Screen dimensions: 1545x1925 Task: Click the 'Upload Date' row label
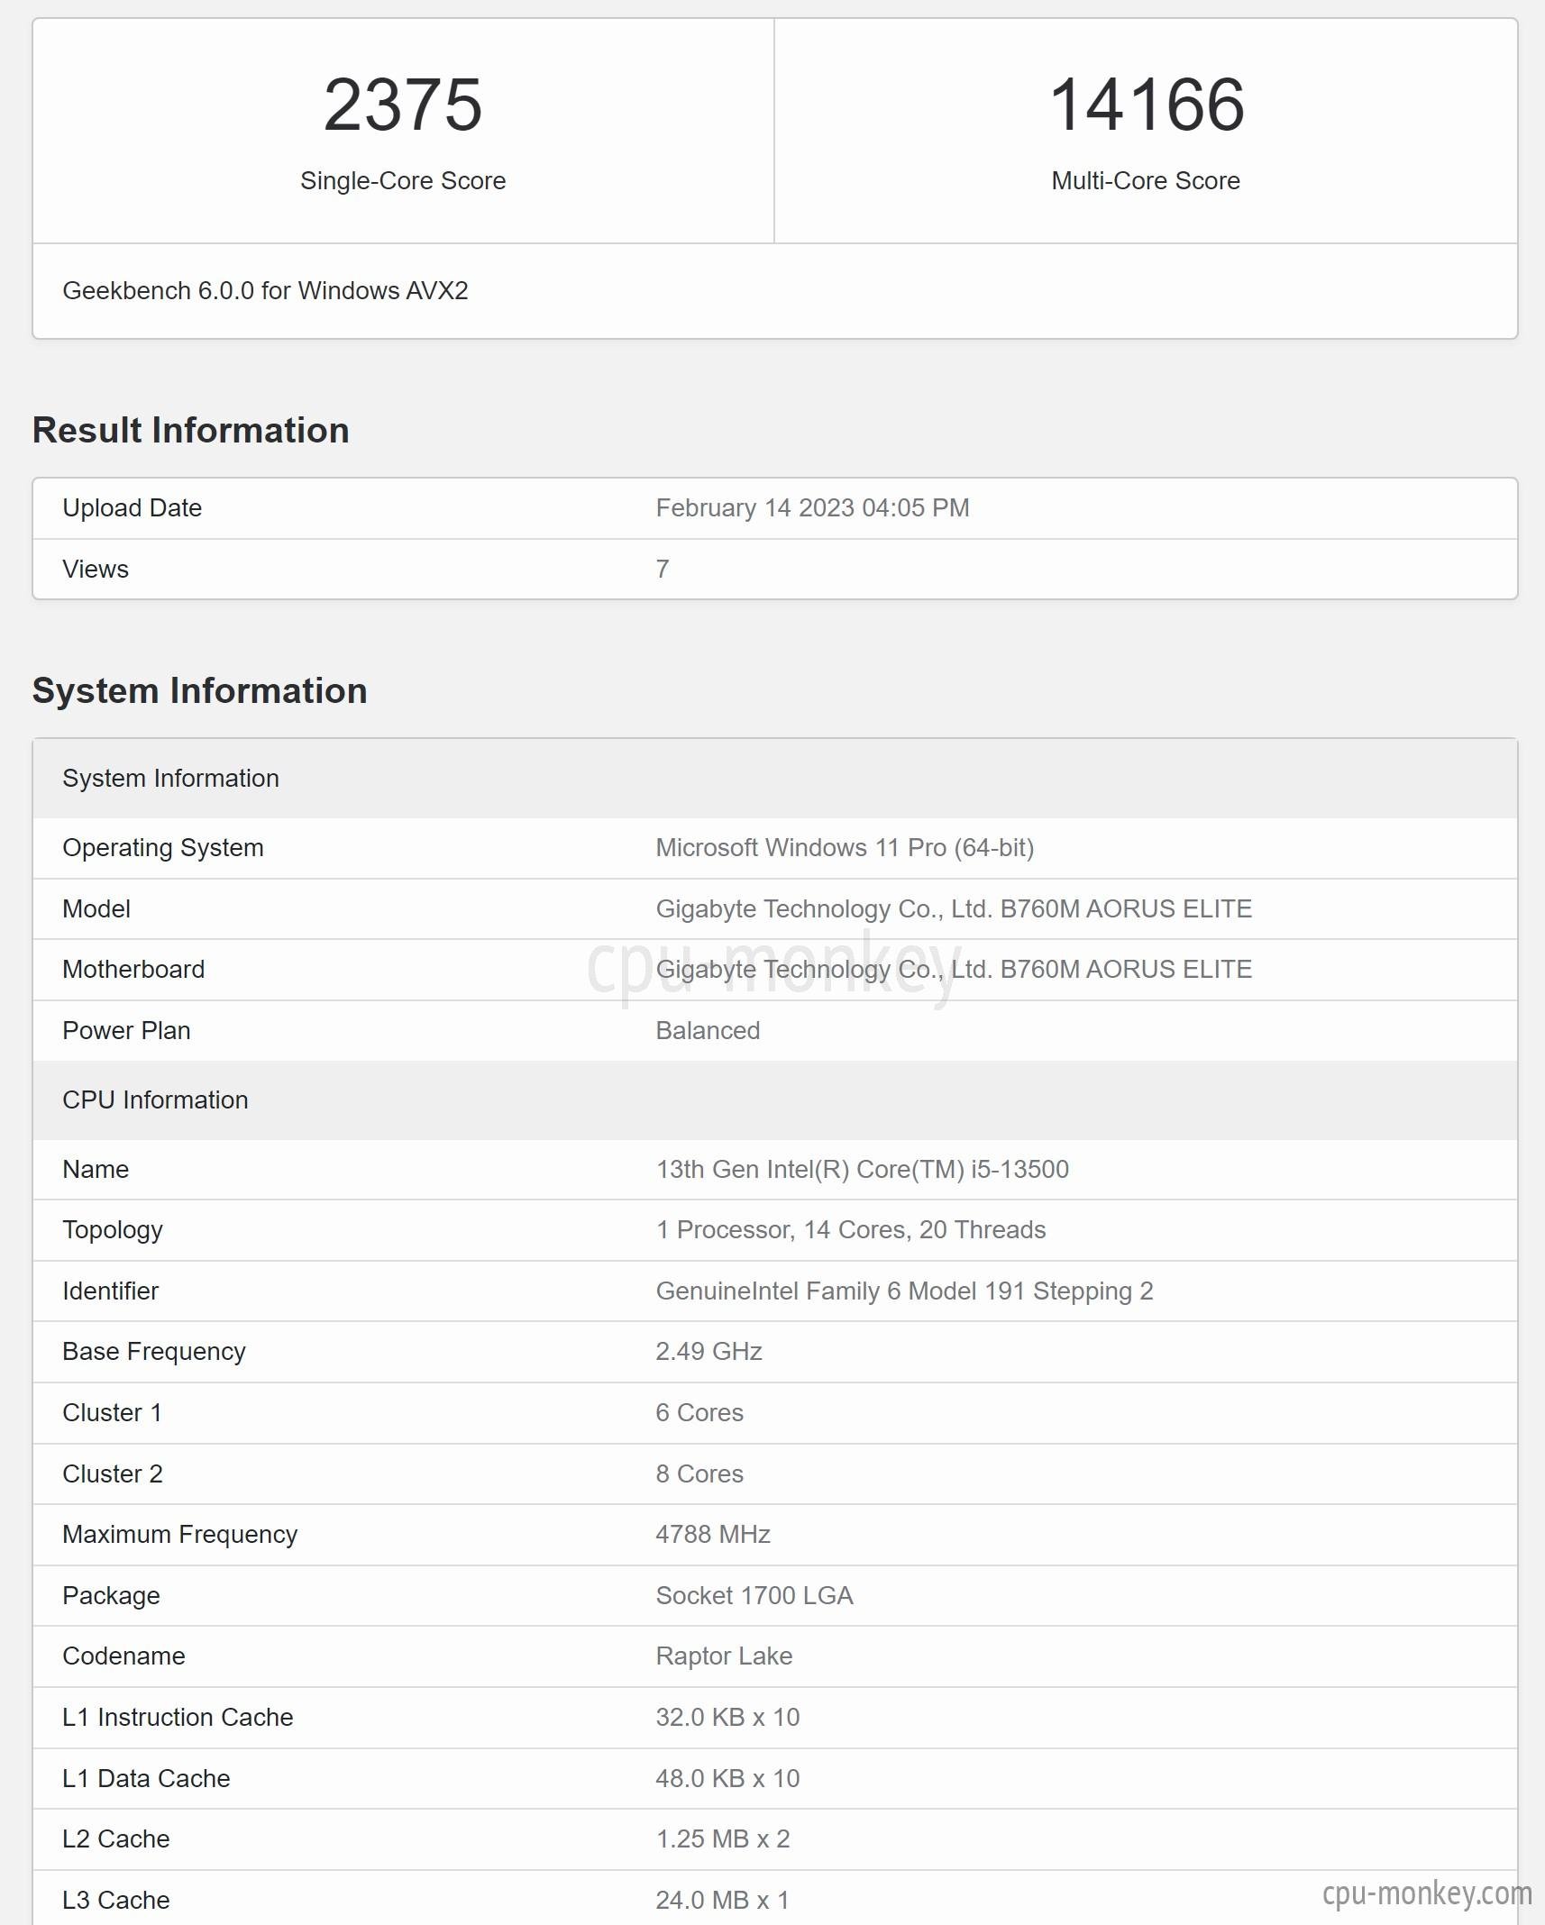132,507
